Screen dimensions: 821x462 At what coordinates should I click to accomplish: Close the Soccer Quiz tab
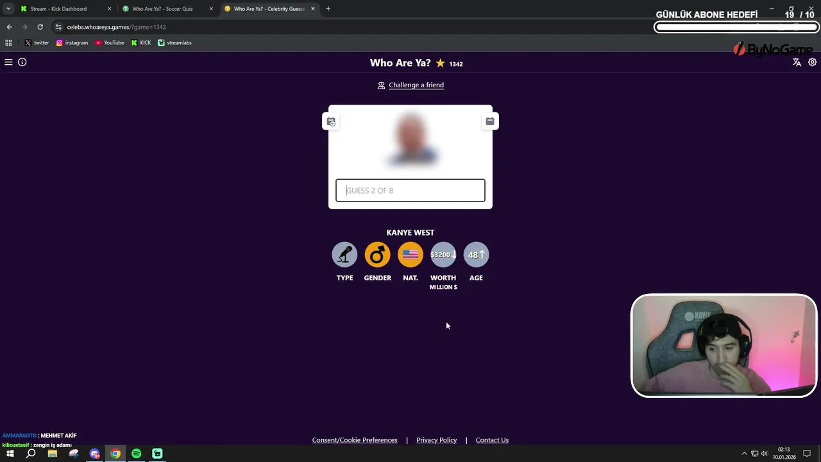211,9
